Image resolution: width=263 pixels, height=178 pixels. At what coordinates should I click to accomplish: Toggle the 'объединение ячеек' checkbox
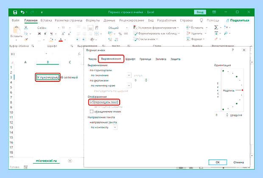point(92,111)
